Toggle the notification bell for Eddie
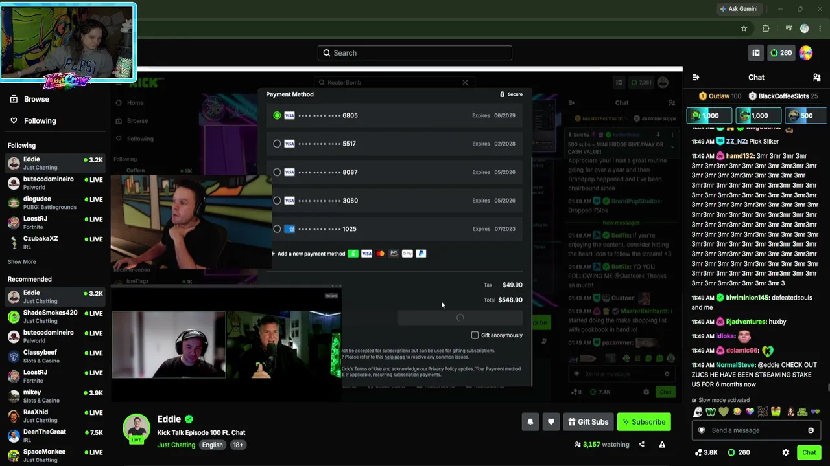This screenshot has width=830, height=466. click(x=530, y=422)
